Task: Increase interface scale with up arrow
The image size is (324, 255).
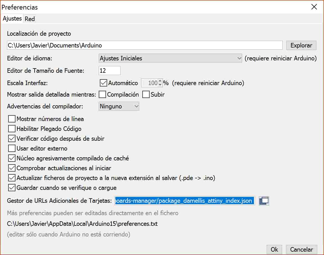Action: 160,81
